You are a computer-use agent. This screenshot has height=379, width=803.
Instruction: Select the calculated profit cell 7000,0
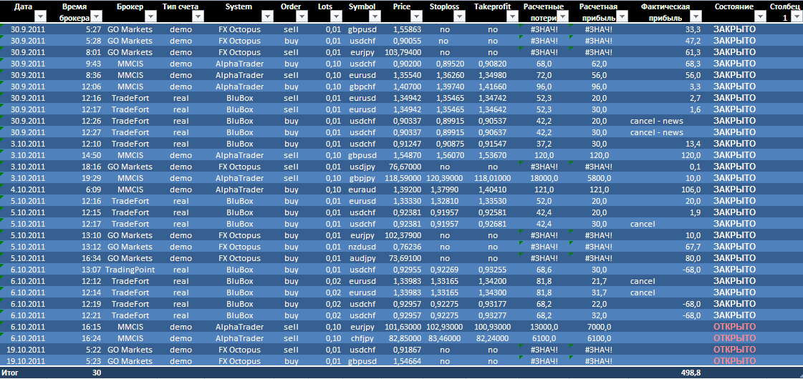599,327
